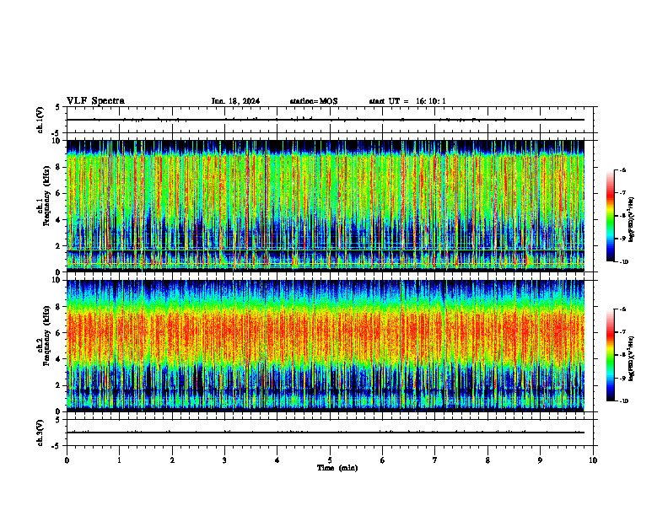This screenshot has width=668, height=516.
Task: Click the "8" kHz tick of ch.2 spectrogram
Action: (x=60, y=307)
